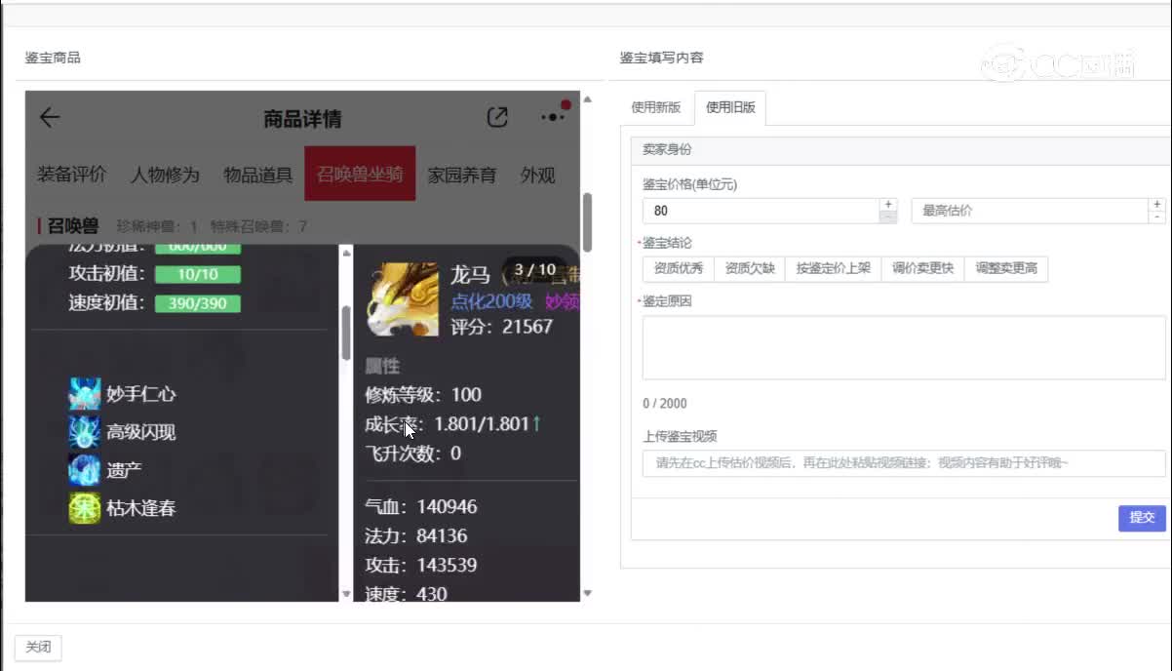Click the skill list scrollbar thumb

click(345, 333)
